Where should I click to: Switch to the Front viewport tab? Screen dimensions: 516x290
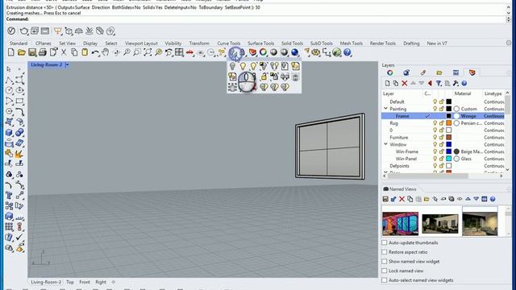[x=85, y=282]
